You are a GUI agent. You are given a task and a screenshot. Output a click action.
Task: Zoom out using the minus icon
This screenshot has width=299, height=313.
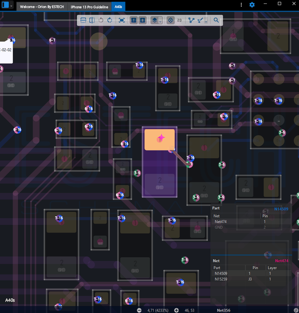coord(139,310)
